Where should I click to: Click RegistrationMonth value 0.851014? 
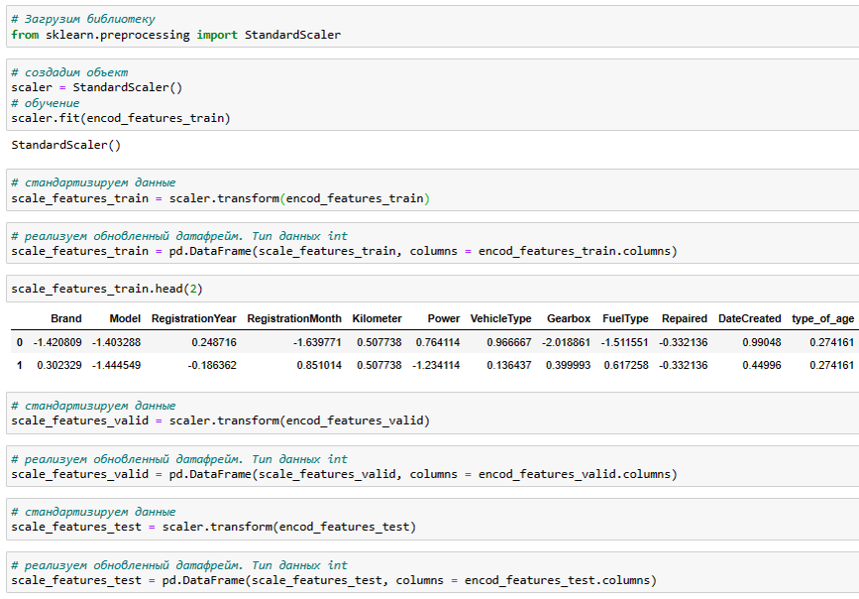point(319,365)
